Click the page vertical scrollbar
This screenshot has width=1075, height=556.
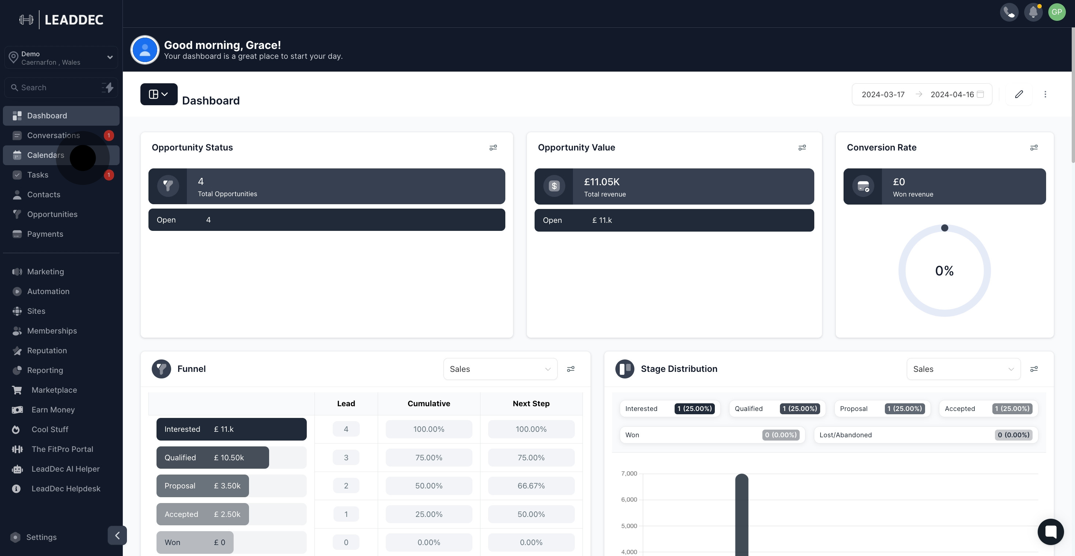coord(1072,95)
